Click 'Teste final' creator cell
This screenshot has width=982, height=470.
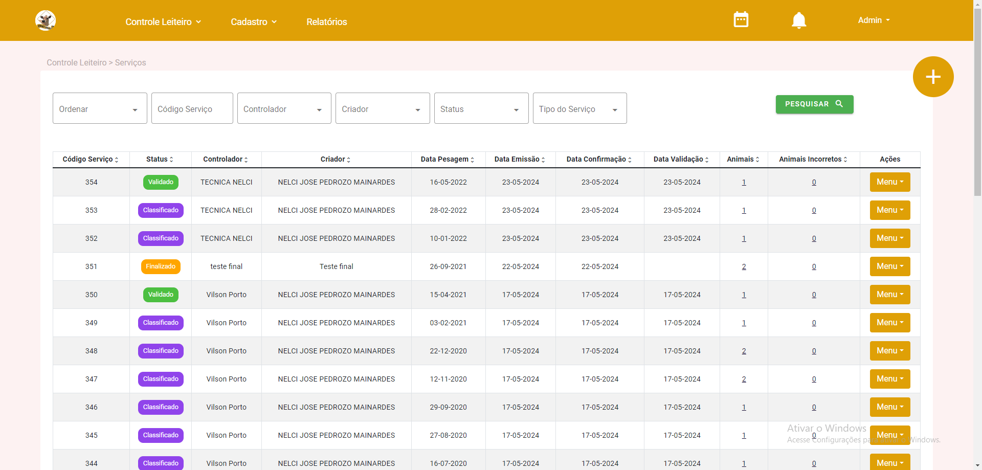point(337,266)
